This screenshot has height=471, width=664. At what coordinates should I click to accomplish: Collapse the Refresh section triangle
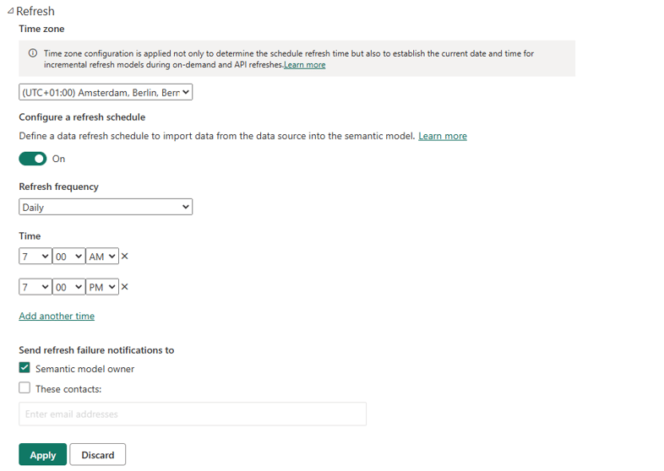pos(11,11)
